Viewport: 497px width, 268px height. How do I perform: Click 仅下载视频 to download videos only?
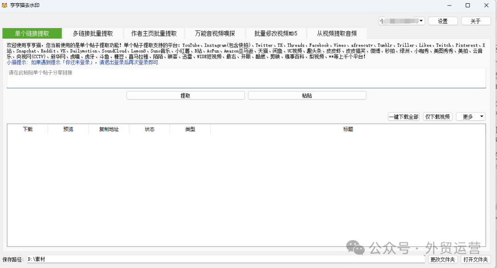tap(437, 117)
